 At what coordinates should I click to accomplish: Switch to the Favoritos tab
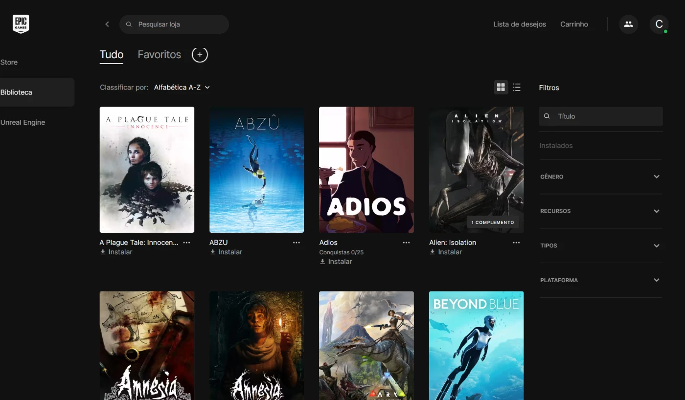tap(160, 55)
